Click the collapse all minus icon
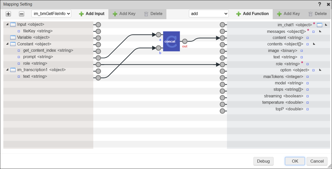The image size is (332, 169). click(x=22, y=14)
